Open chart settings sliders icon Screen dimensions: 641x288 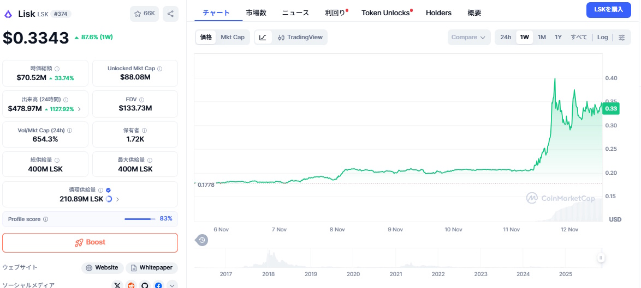click(621, 37)
